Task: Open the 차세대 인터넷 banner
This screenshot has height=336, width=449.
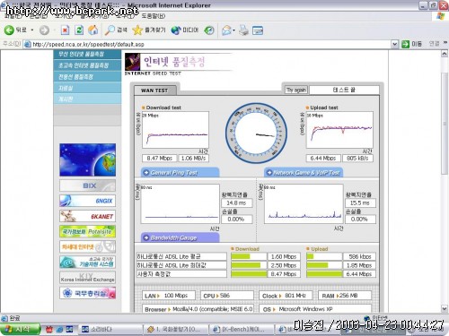Action: point(87,247)
